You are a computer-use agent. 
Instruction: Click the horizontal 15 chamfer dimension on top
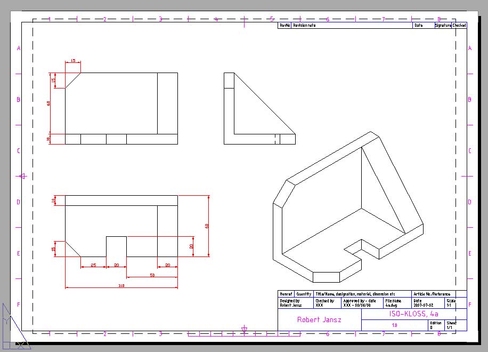pyautogui.click(x=73, y=60)
